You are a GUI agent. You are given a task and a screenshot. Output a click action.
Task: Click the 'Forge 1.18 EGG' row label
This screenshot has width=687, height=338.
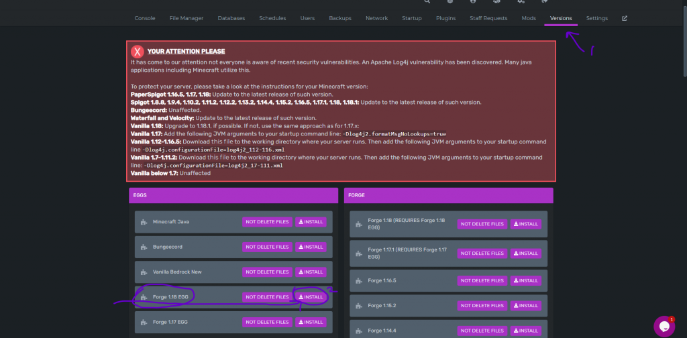(170, 297)
